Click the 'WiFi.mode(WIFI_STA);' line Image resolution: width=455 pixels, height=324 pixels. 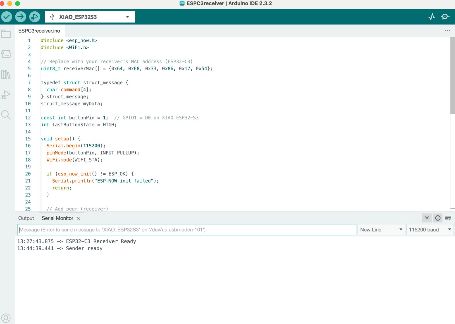[x=75, y=160]
